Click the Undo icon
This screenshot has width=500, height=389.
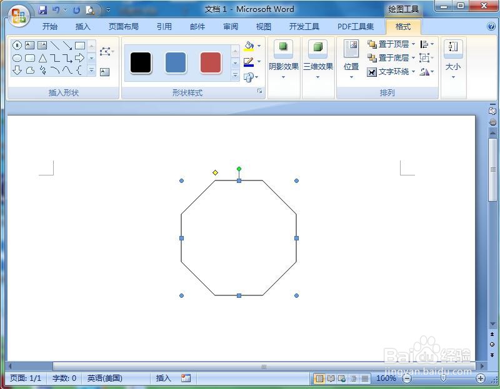56,10
